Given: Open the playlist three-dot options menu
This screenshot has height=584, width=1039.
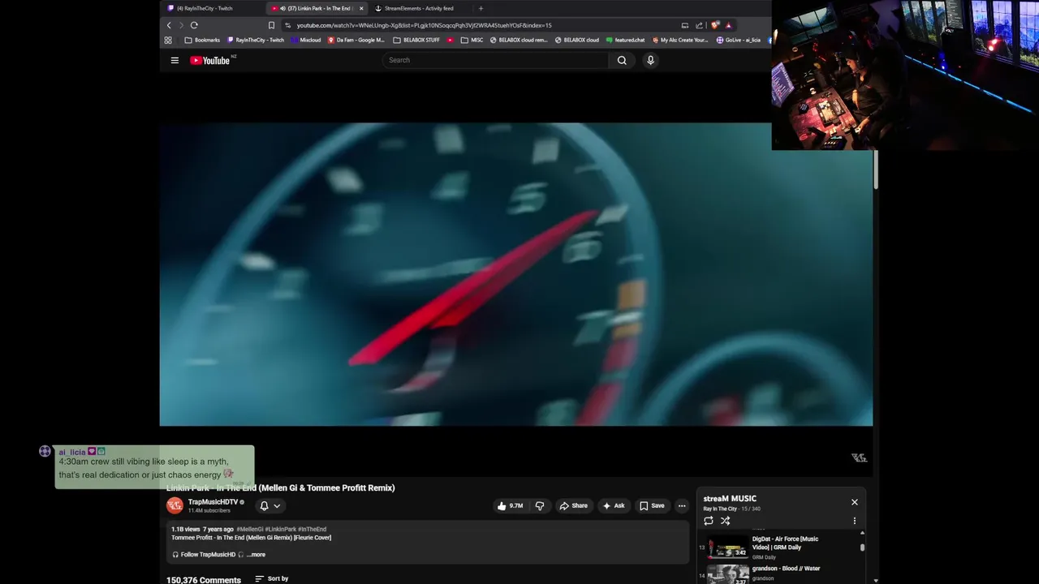Looking at the screenshot, I should (854, 521).
